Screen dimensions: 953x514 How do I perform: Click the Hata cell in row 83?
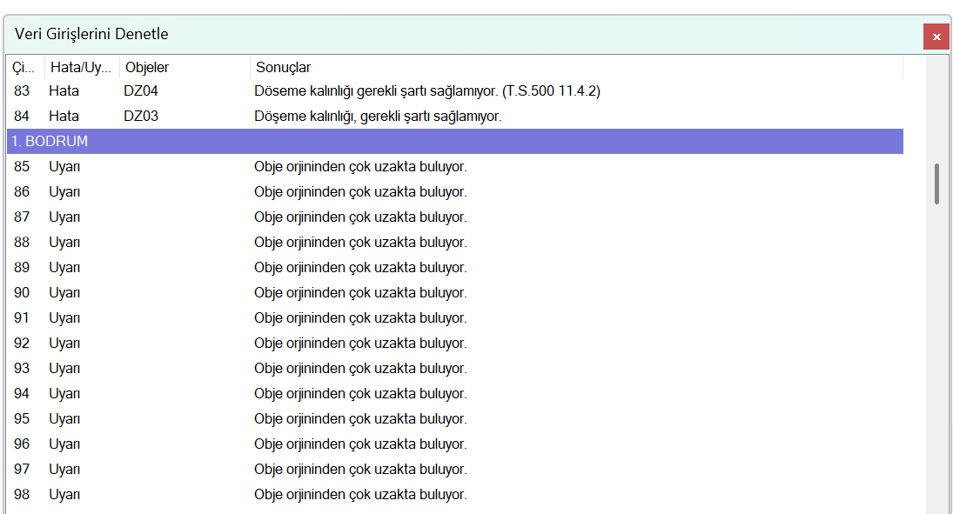tap(64, 91)
